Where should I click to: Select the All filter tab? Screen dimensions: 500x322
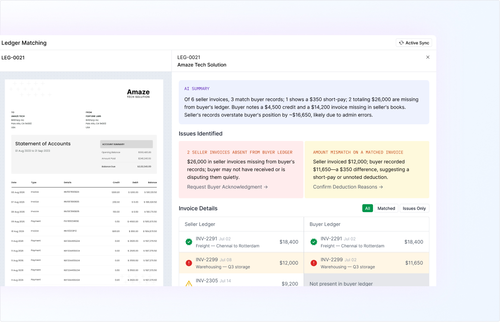(367, 208)
